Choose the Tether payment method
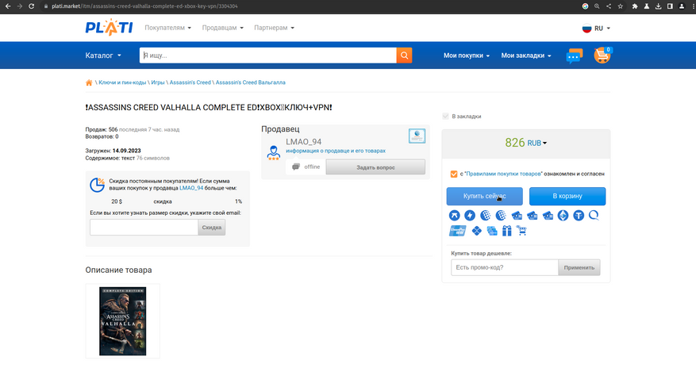Image resolution: width=696 pixels, height=368 pixels. point(579,216)
